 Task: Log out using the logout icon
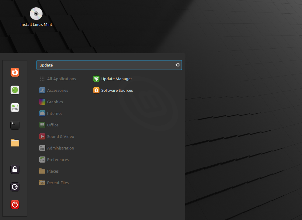(15, 187)
